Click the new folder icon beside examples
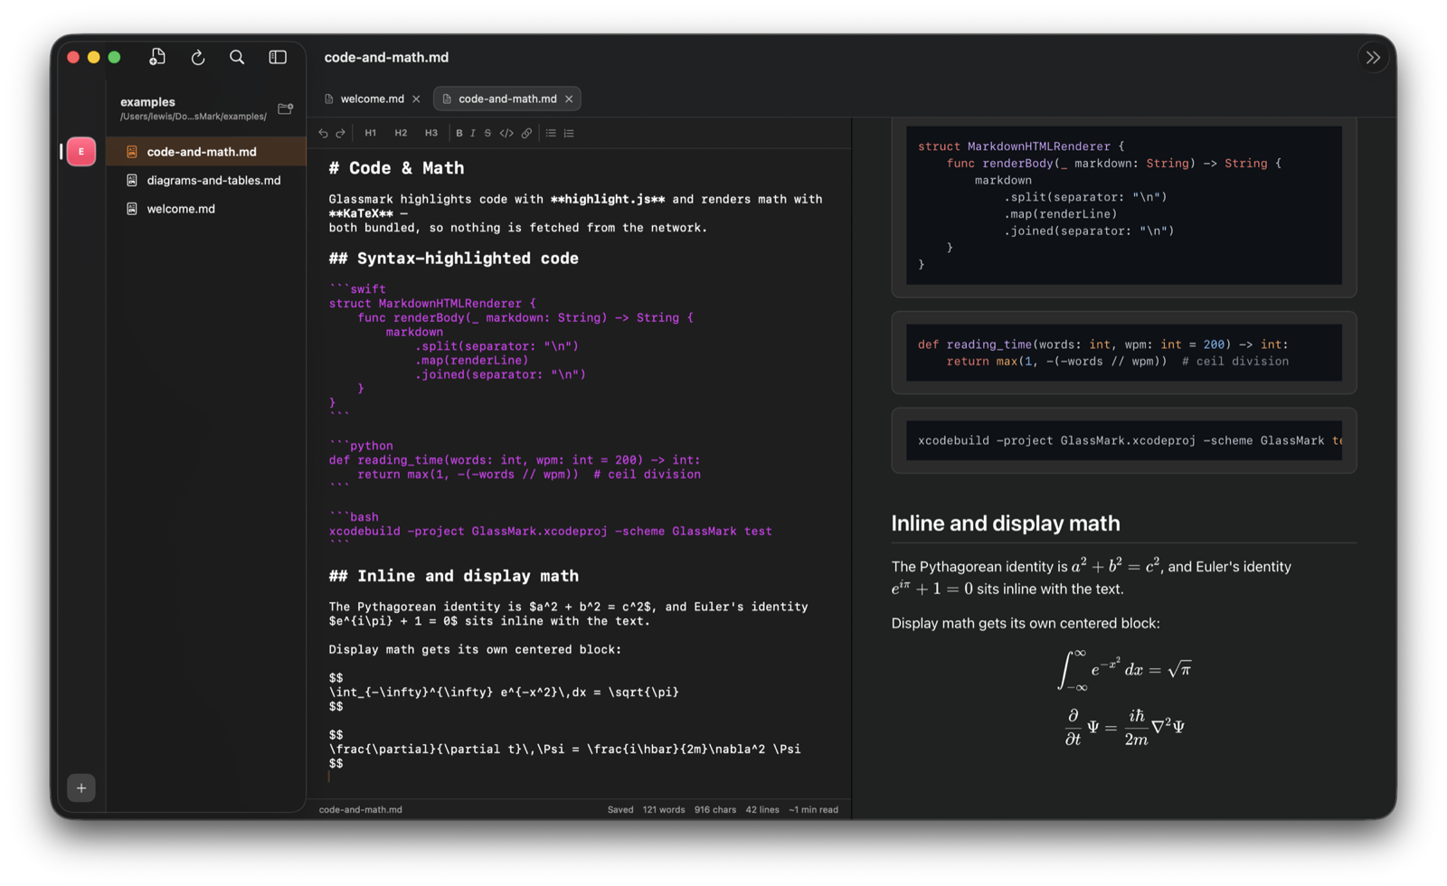The width and height of the screenshot is (1447, 886). tap(285, 108)
